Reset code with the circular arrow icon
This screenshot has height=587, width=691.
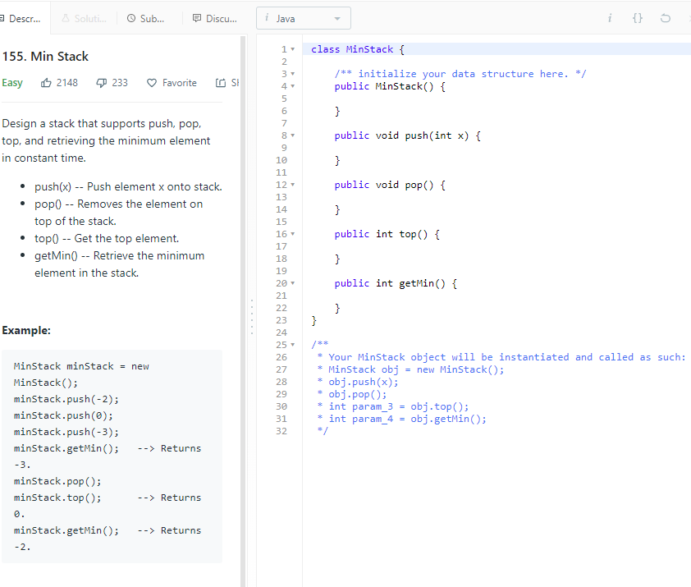pyautogui.click(x=666, y=18)
